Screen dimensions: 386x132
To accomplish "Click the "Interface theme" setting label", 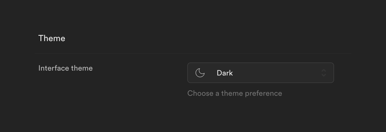I will coord(66,68).
